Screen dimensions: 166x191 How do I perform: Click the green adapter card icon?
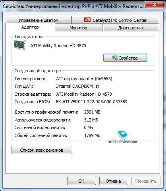click(x=20, y=45)
